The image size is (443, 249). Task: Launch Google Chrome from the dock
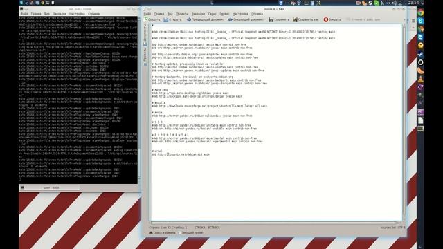pos(420,12)
